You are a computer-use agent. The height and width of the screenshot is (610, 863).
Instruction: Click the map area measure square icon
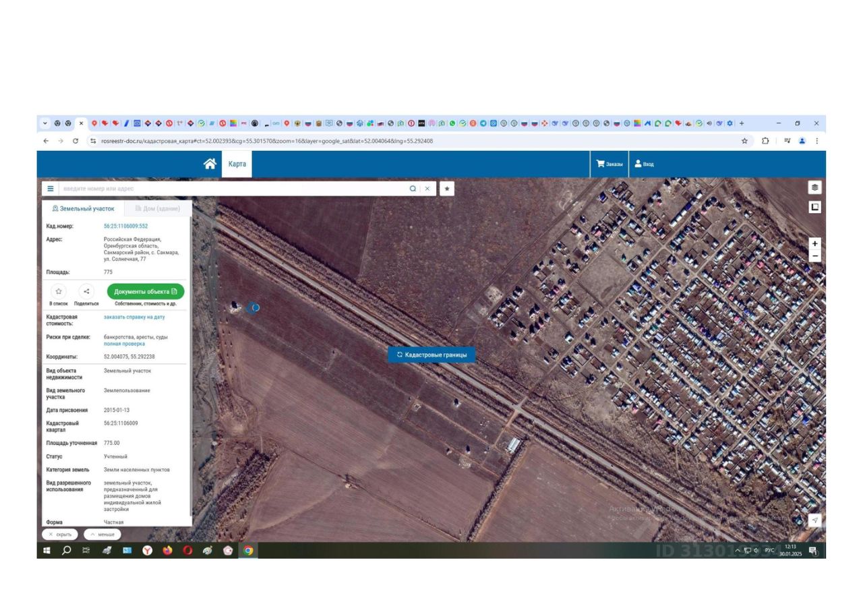(815, 207)
